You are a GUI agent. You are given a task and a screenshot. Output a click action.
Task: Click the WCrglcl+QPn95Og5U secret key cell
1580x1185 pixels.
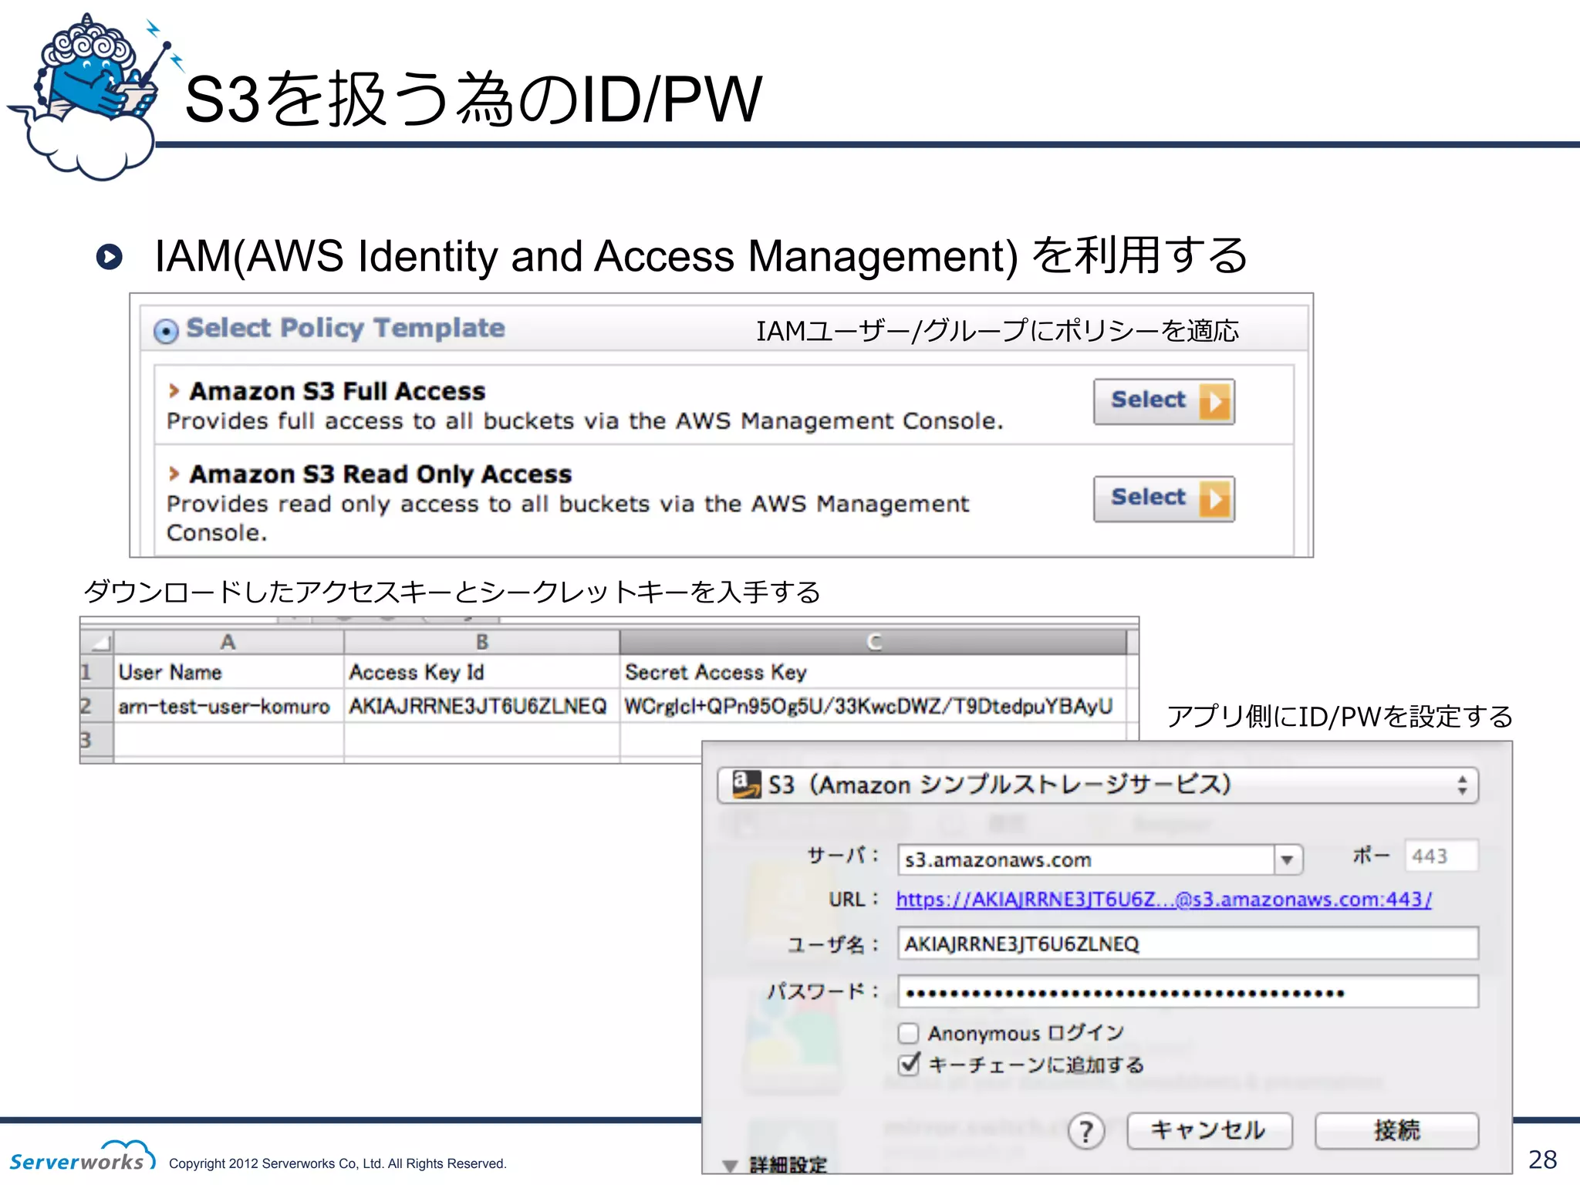coord(873,706)
